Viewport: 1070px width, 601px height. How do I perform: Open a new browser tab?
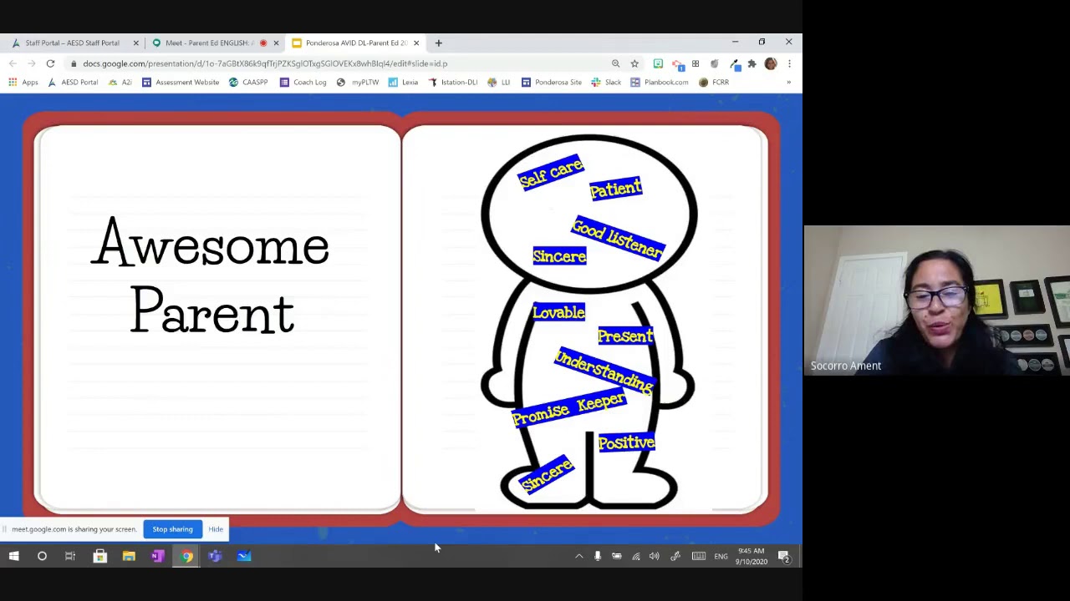(438, 43)
